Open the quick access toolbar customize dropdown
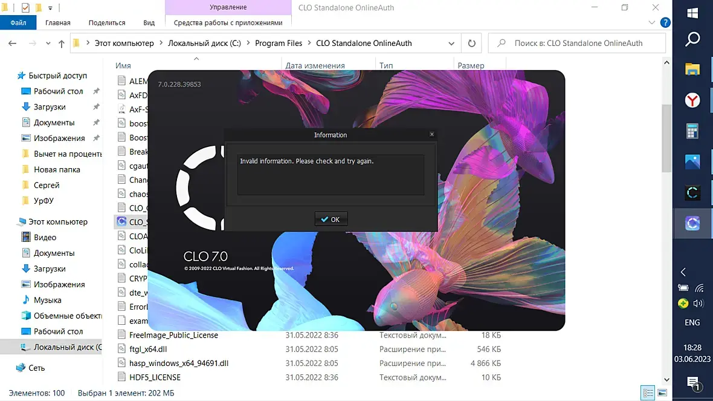This screenshot has width=713, height=401. tap(51, 8)
